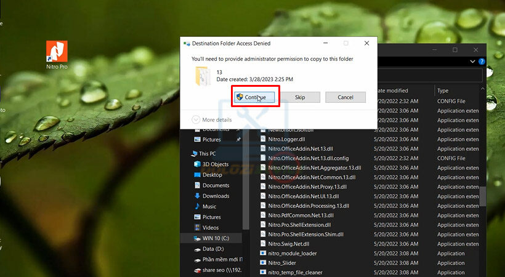Image resolution: width=505 pixels, height=277 pixels.
Task: Click the Nitro.Logger.dll file icon
Action: (x=263, y=139)
